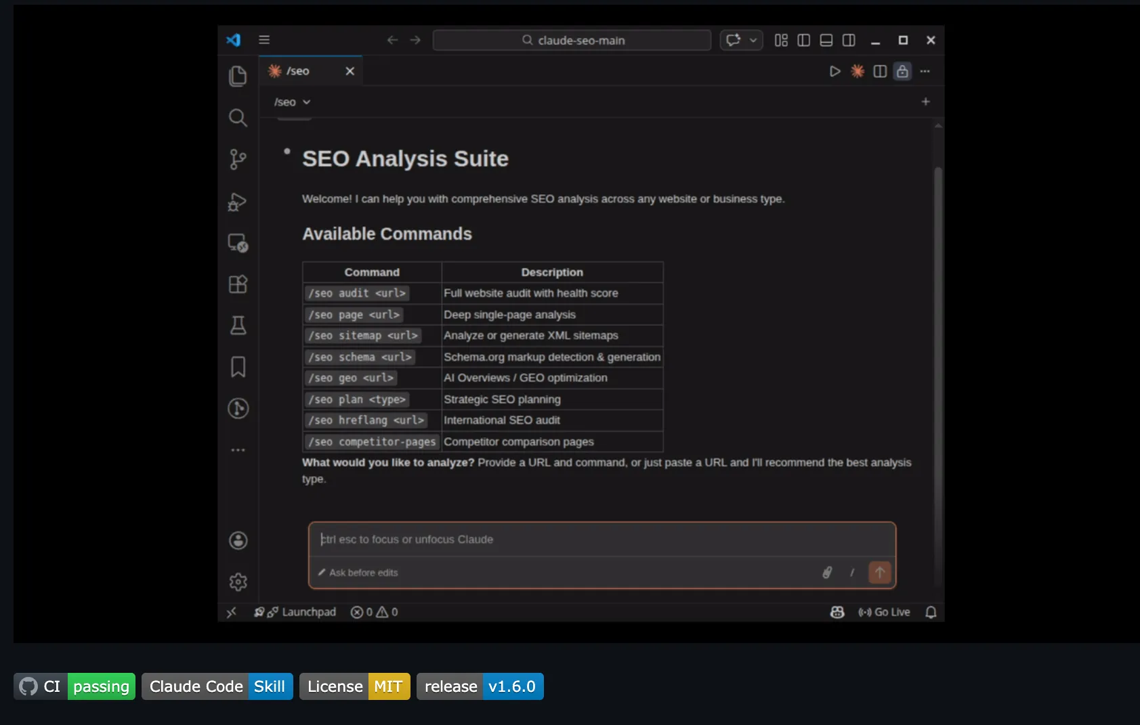Open the Source Control view
1140x725 pixels.
click(x=238, y=160)
